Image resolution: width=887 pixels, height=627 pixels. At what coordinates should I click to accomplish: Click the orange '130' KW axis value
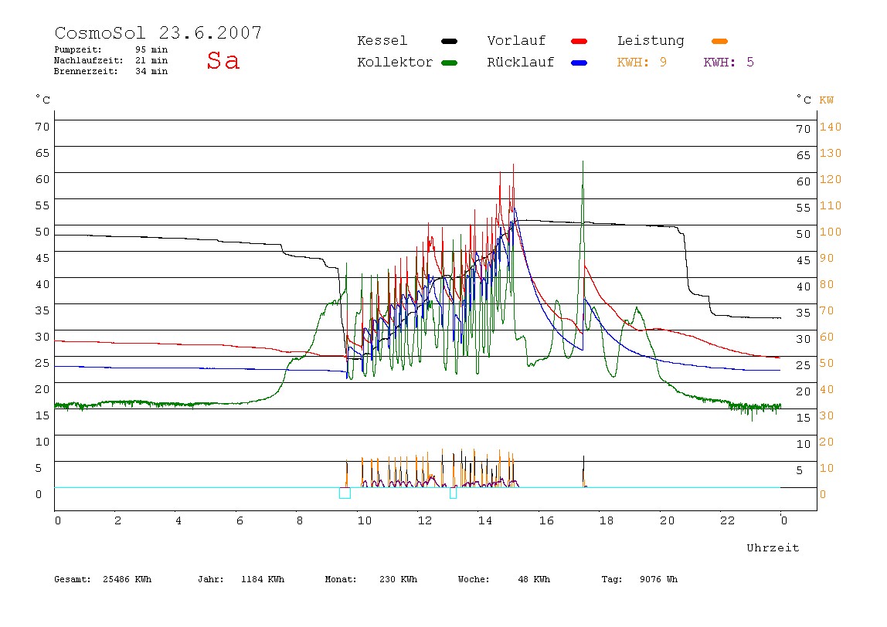831,154
